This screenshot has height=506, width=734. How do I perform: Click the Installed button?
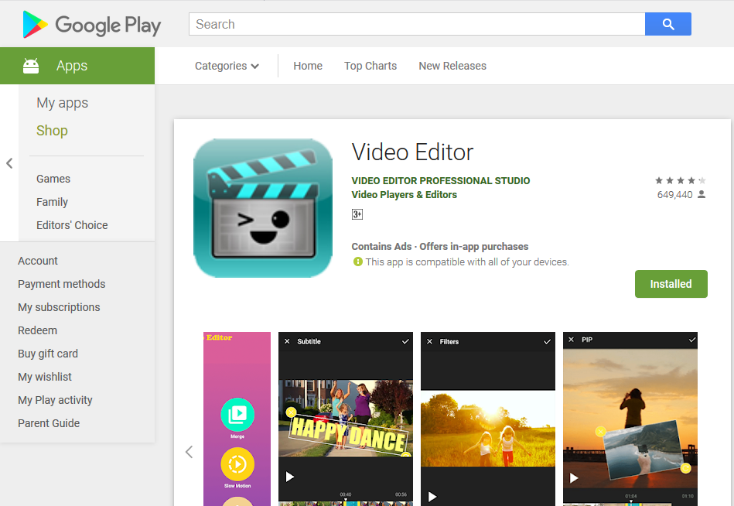coord(671,284)
